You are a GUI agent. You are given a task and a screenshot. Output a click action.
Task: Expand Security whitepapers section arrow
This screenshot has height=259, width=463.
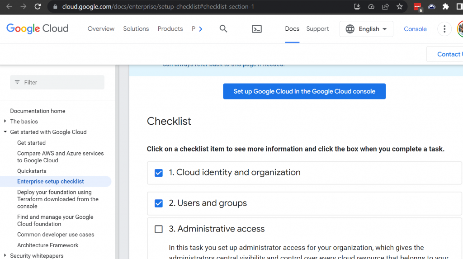(5, 255)
